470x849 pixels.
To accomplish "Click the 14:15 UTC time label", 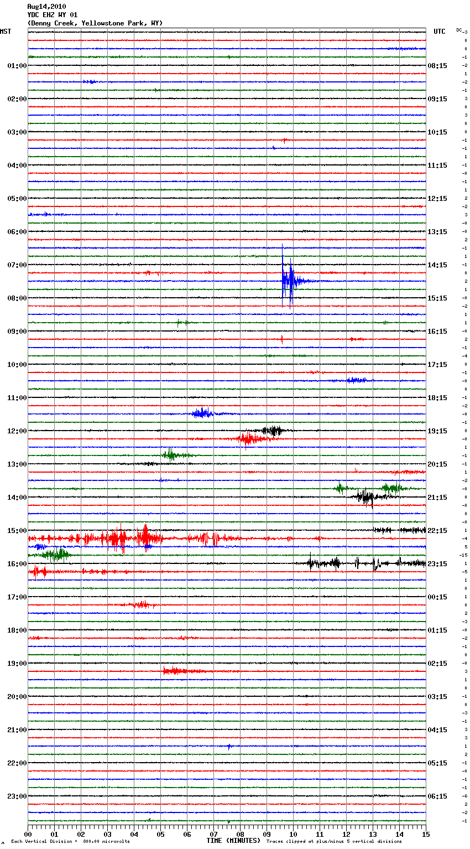I will [437, 265].
